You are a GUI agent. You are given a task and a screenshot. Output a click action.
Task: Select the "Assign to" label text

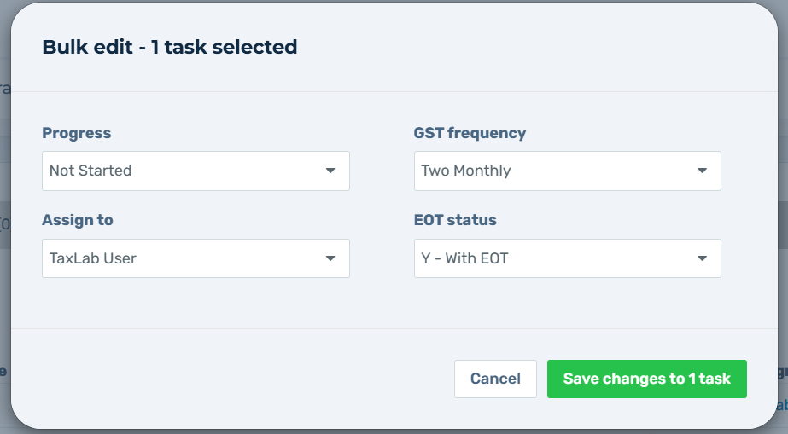coord(78,220)
